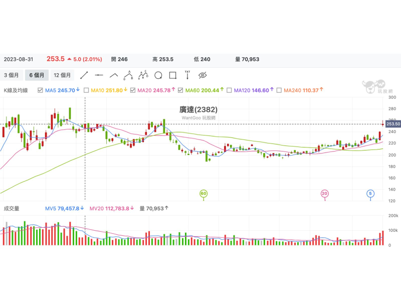Image resolution: width=401 pixels, height=301 pixels.
Task: Activate the TXT text annotation tool
Action: click(187, 75)
